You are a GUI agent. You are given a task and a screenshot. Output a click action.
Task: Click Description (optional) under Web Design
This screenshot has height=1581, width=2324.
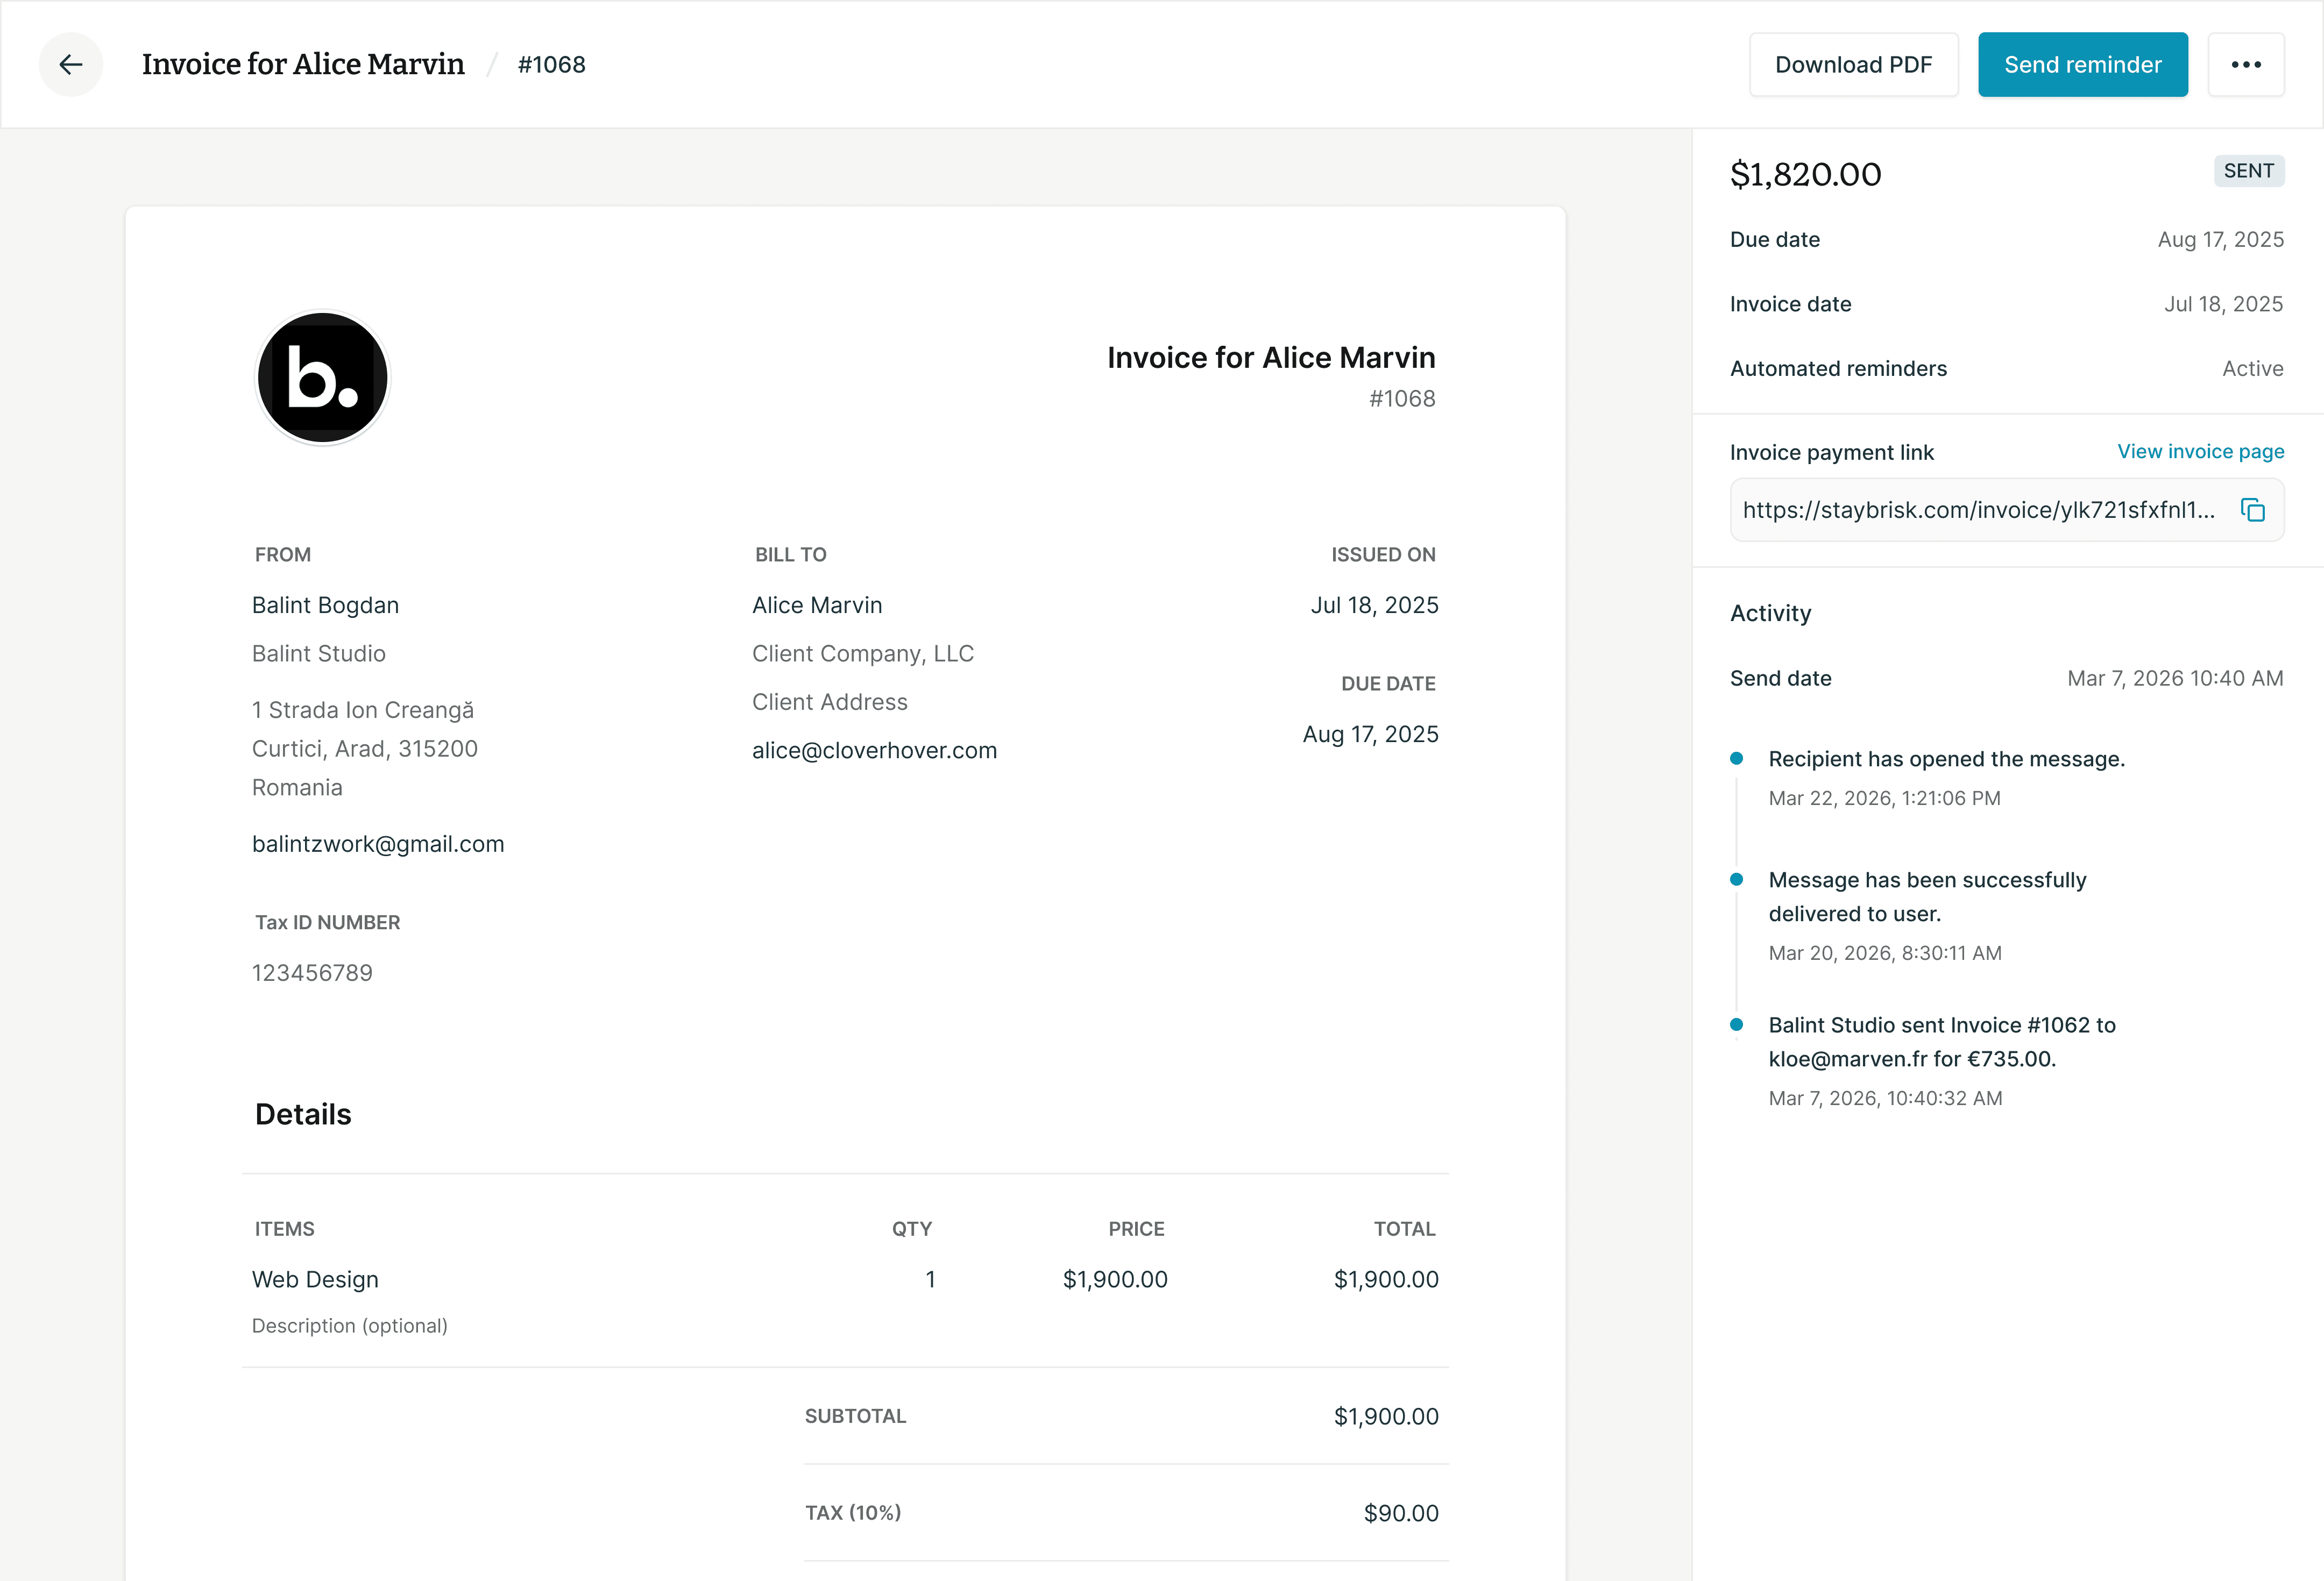pyautogui.click(x=349, y=1326)
